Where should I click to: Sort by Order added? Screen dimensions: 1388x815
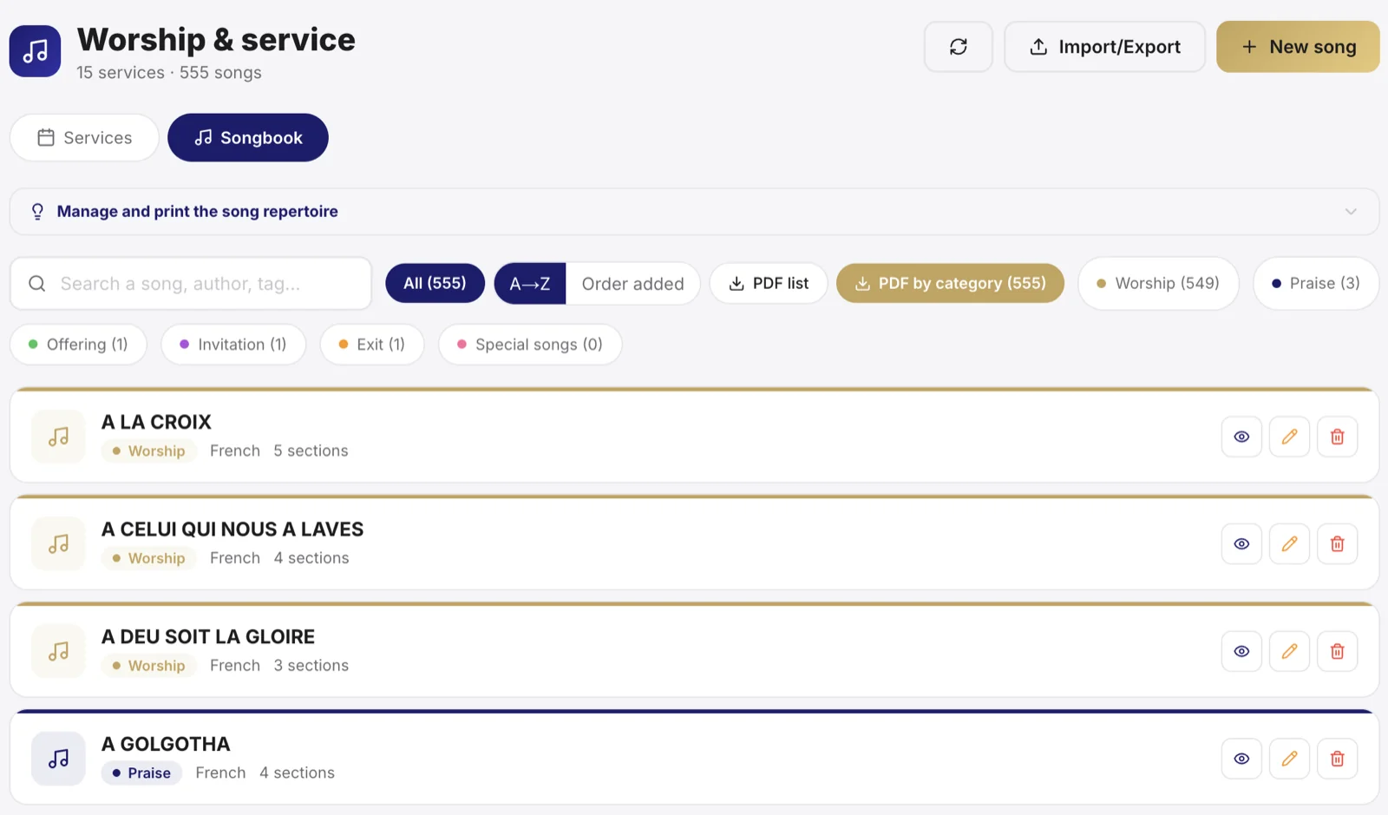click(632, 284)
